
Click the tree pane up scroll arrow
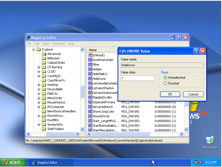pos(82,49)
